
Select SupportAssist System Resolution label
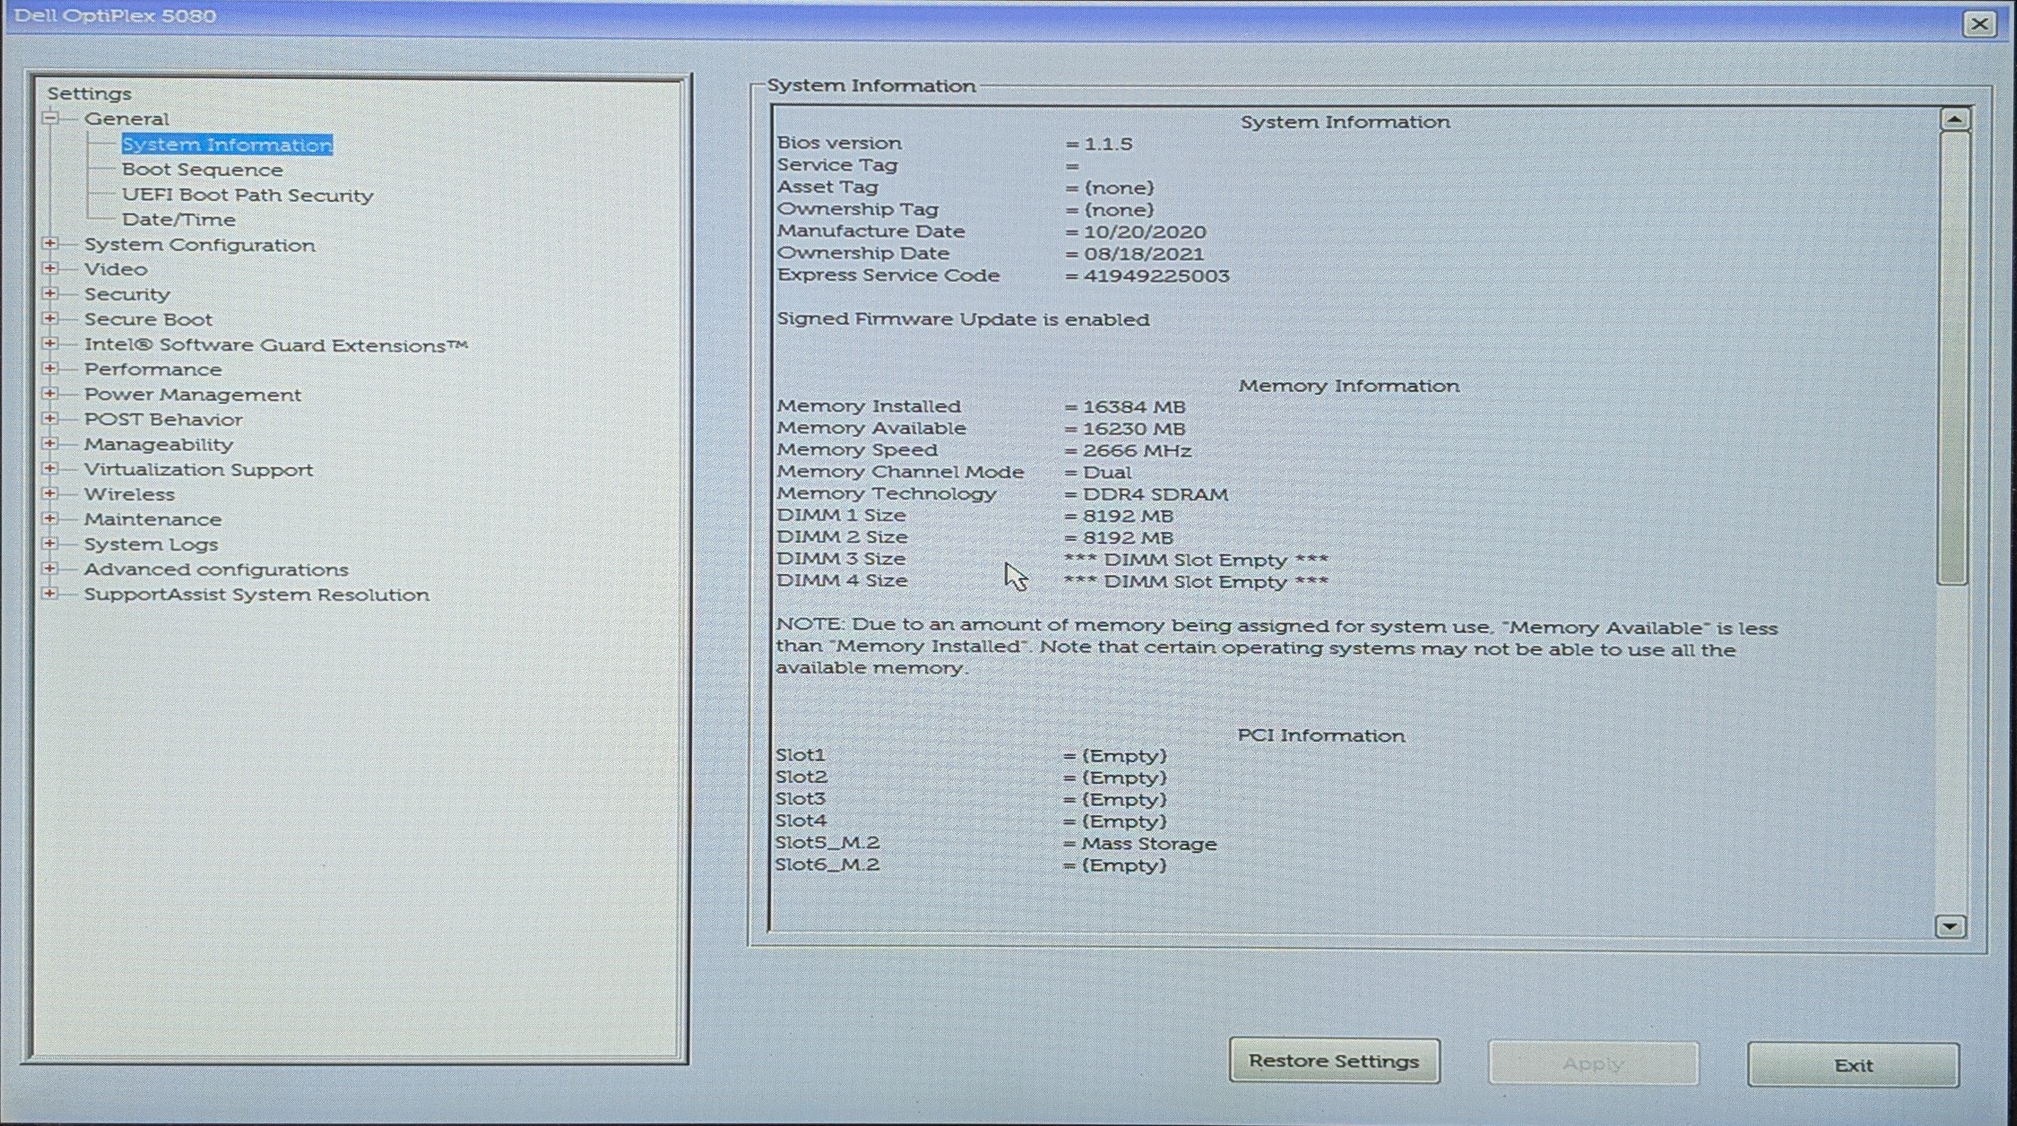point(257,595)
